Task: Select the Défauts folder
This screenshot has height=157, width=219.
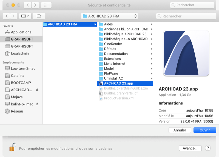Action: 125,49
